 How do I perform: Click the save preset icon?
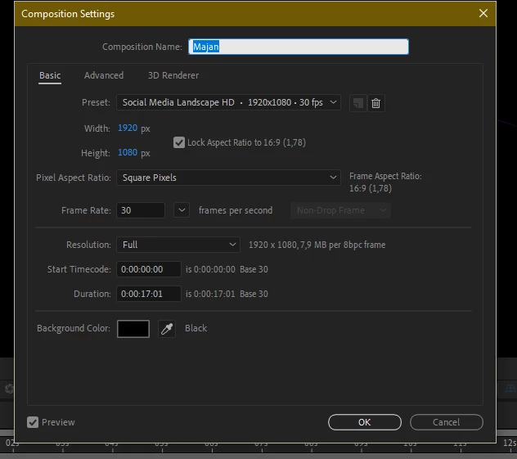point(358,103)
